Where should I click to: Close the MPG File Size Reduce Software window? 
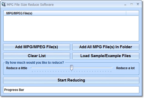(x=138, y=4)
